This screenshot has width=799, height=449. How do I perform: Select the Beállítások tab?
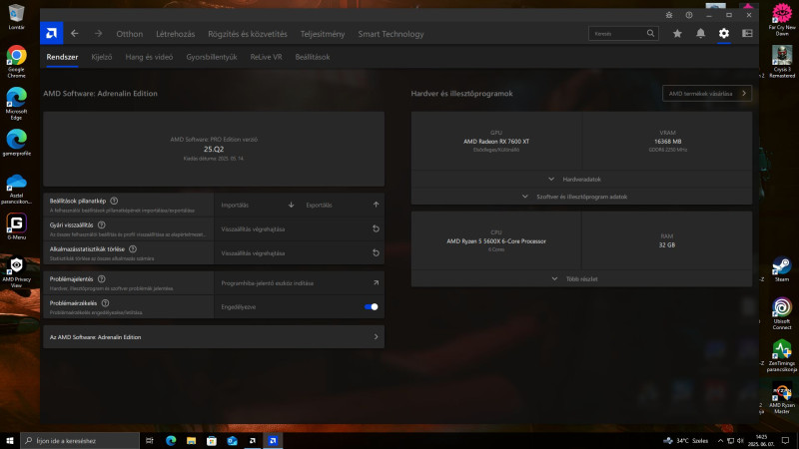click(x=313, y=57)
